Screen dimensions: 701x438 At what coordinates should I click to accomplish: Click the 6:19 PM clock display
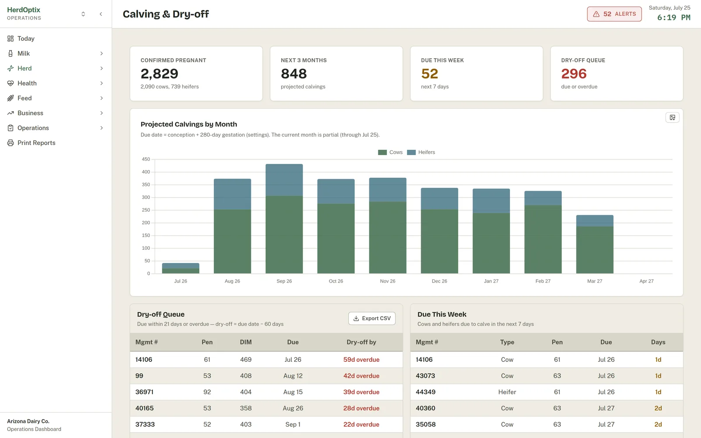pos(673,18)
